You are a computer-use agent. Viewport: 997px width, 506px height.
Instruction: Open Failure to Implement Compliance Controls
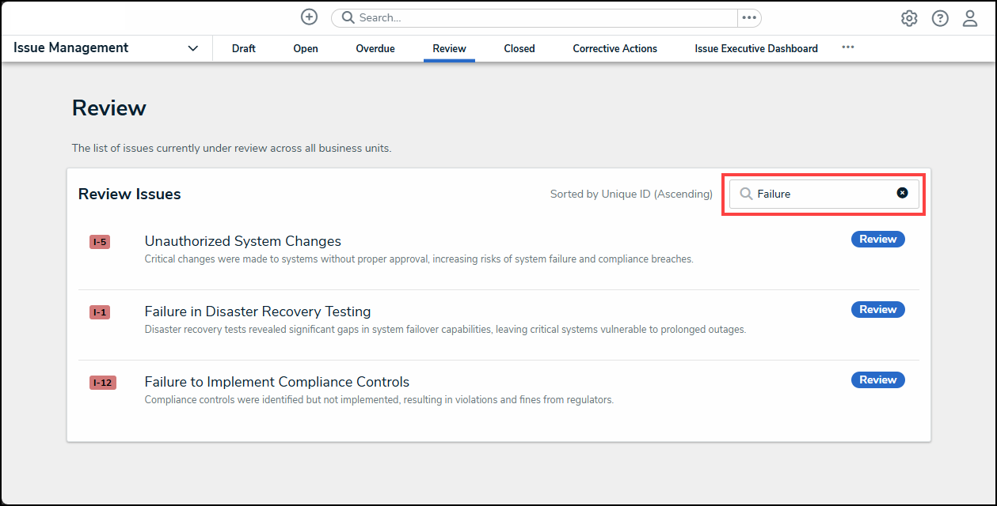[276, 382]
